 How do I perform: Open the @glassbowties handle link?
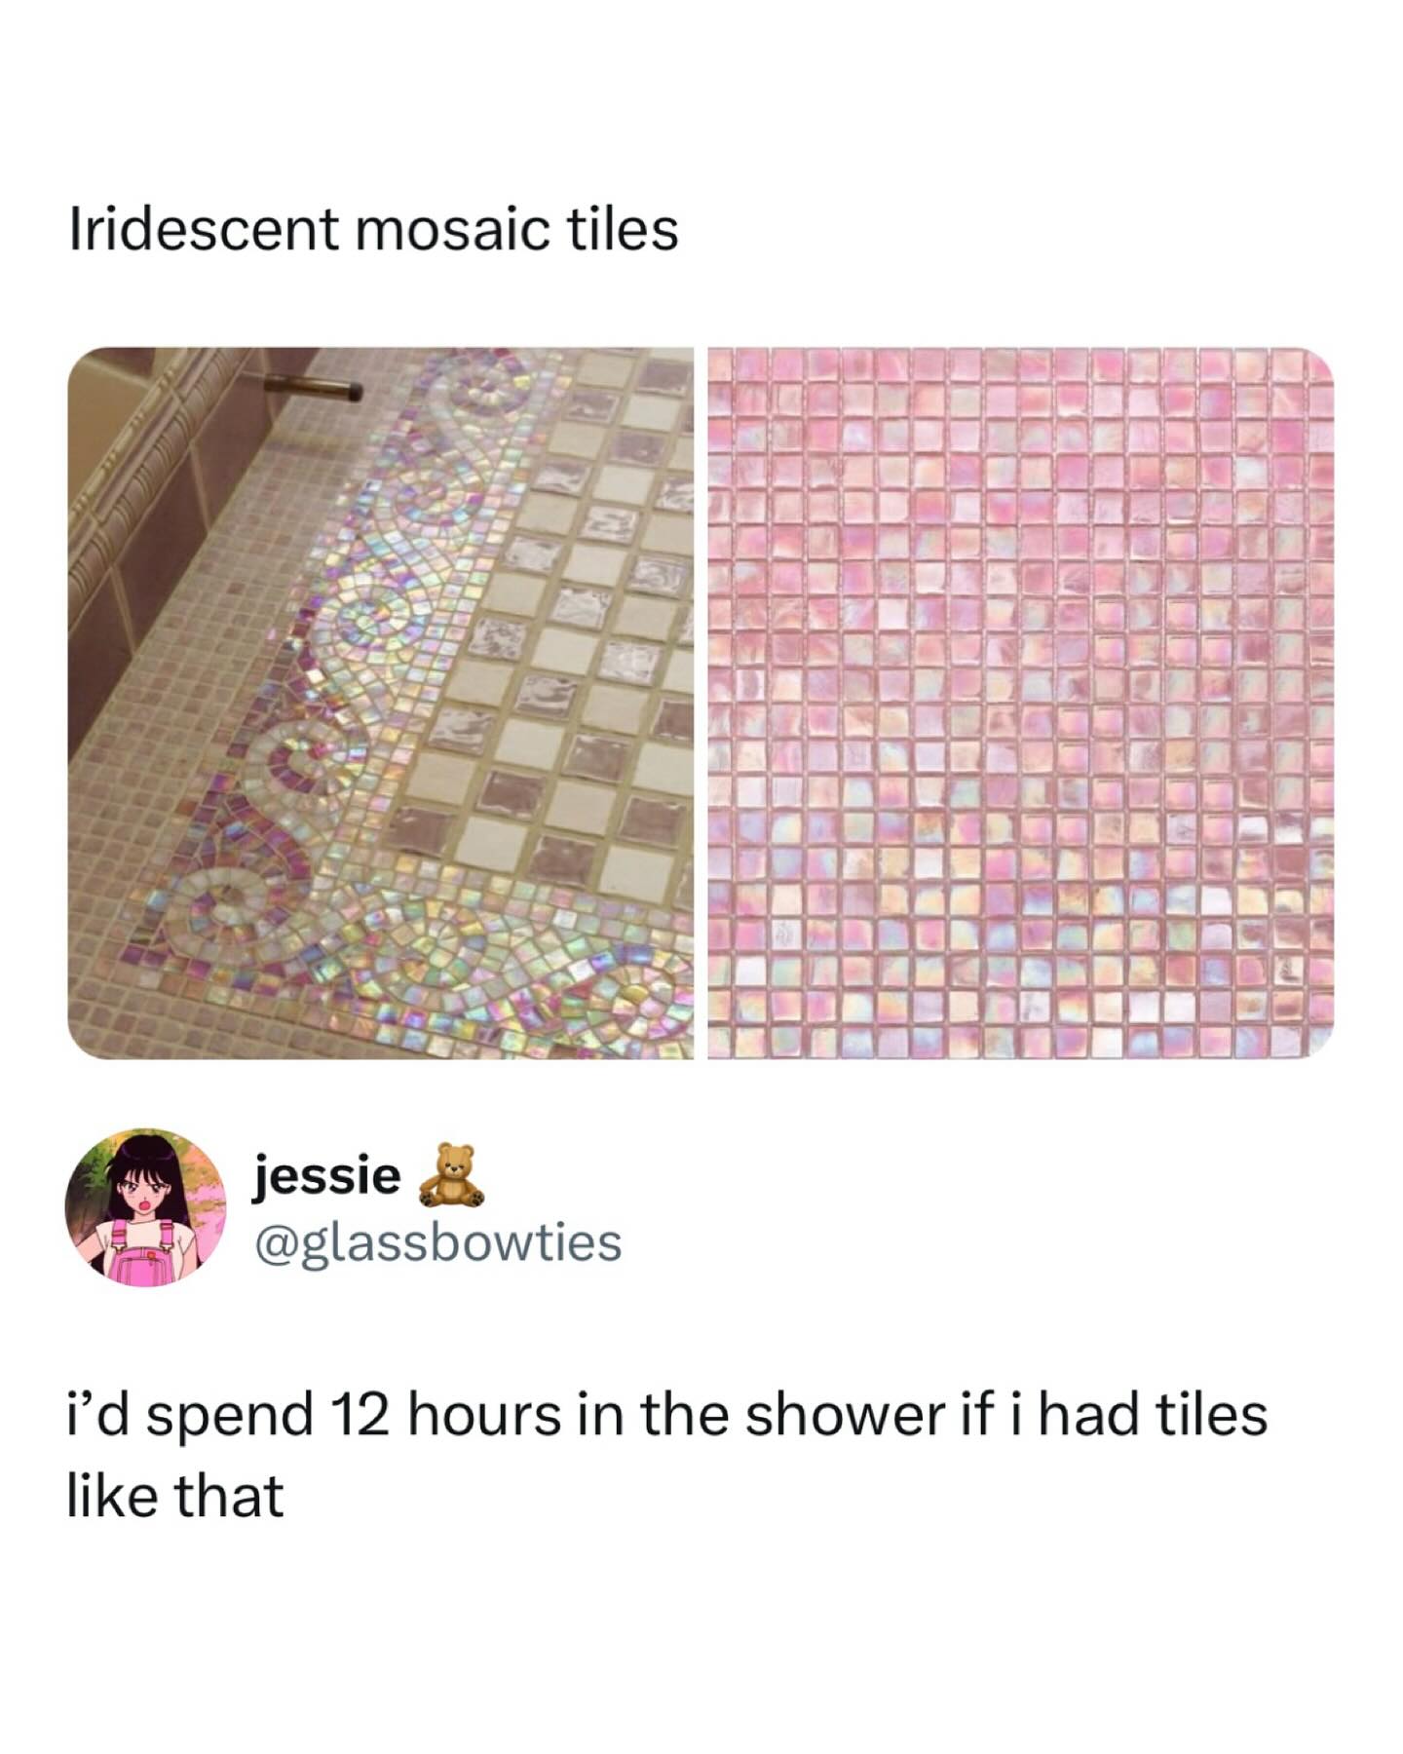click(x=437, y=1242)
